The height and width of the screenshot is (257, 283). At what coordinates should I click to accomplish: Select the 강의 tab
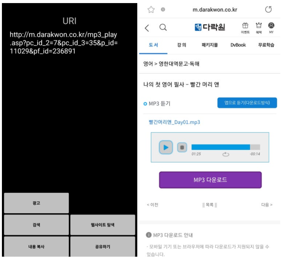[x=181, y=45]
